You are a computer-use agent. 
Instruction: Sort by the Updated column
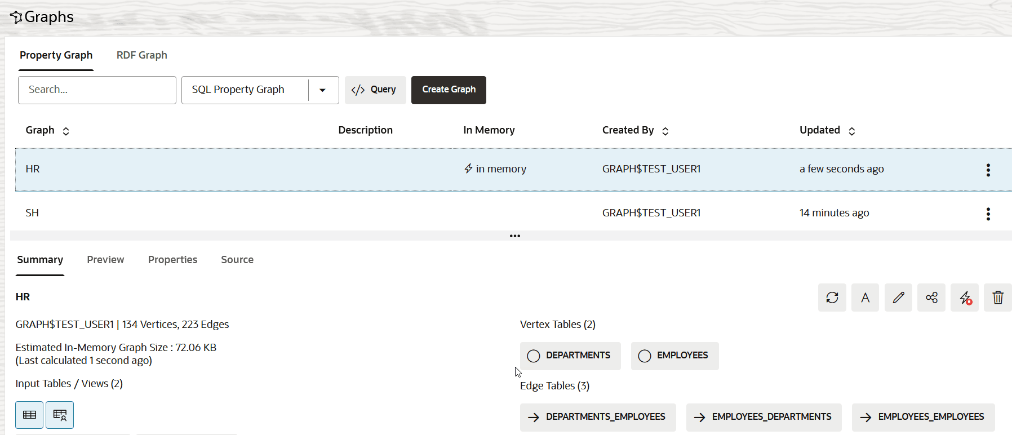[x=852, y=131]
